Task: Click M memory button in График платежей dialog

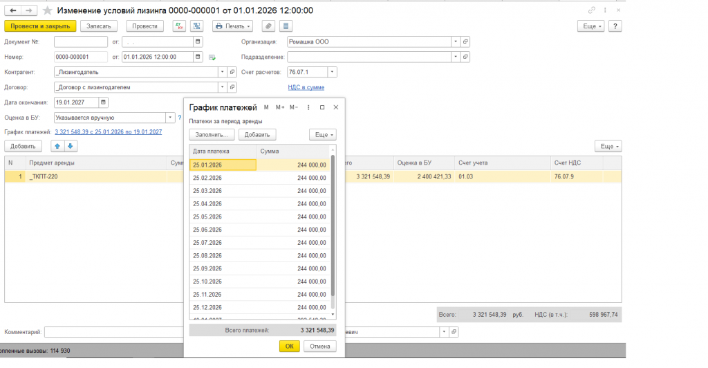Action: pos(266,107)
